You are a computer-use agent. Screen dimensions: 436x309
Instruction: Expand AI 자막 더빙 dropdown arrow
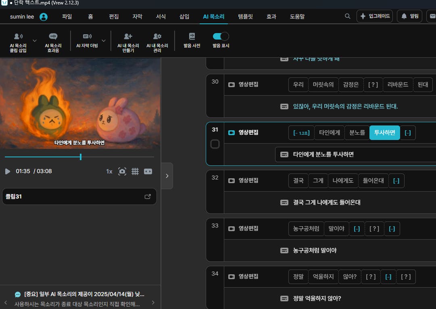[104, 41]
